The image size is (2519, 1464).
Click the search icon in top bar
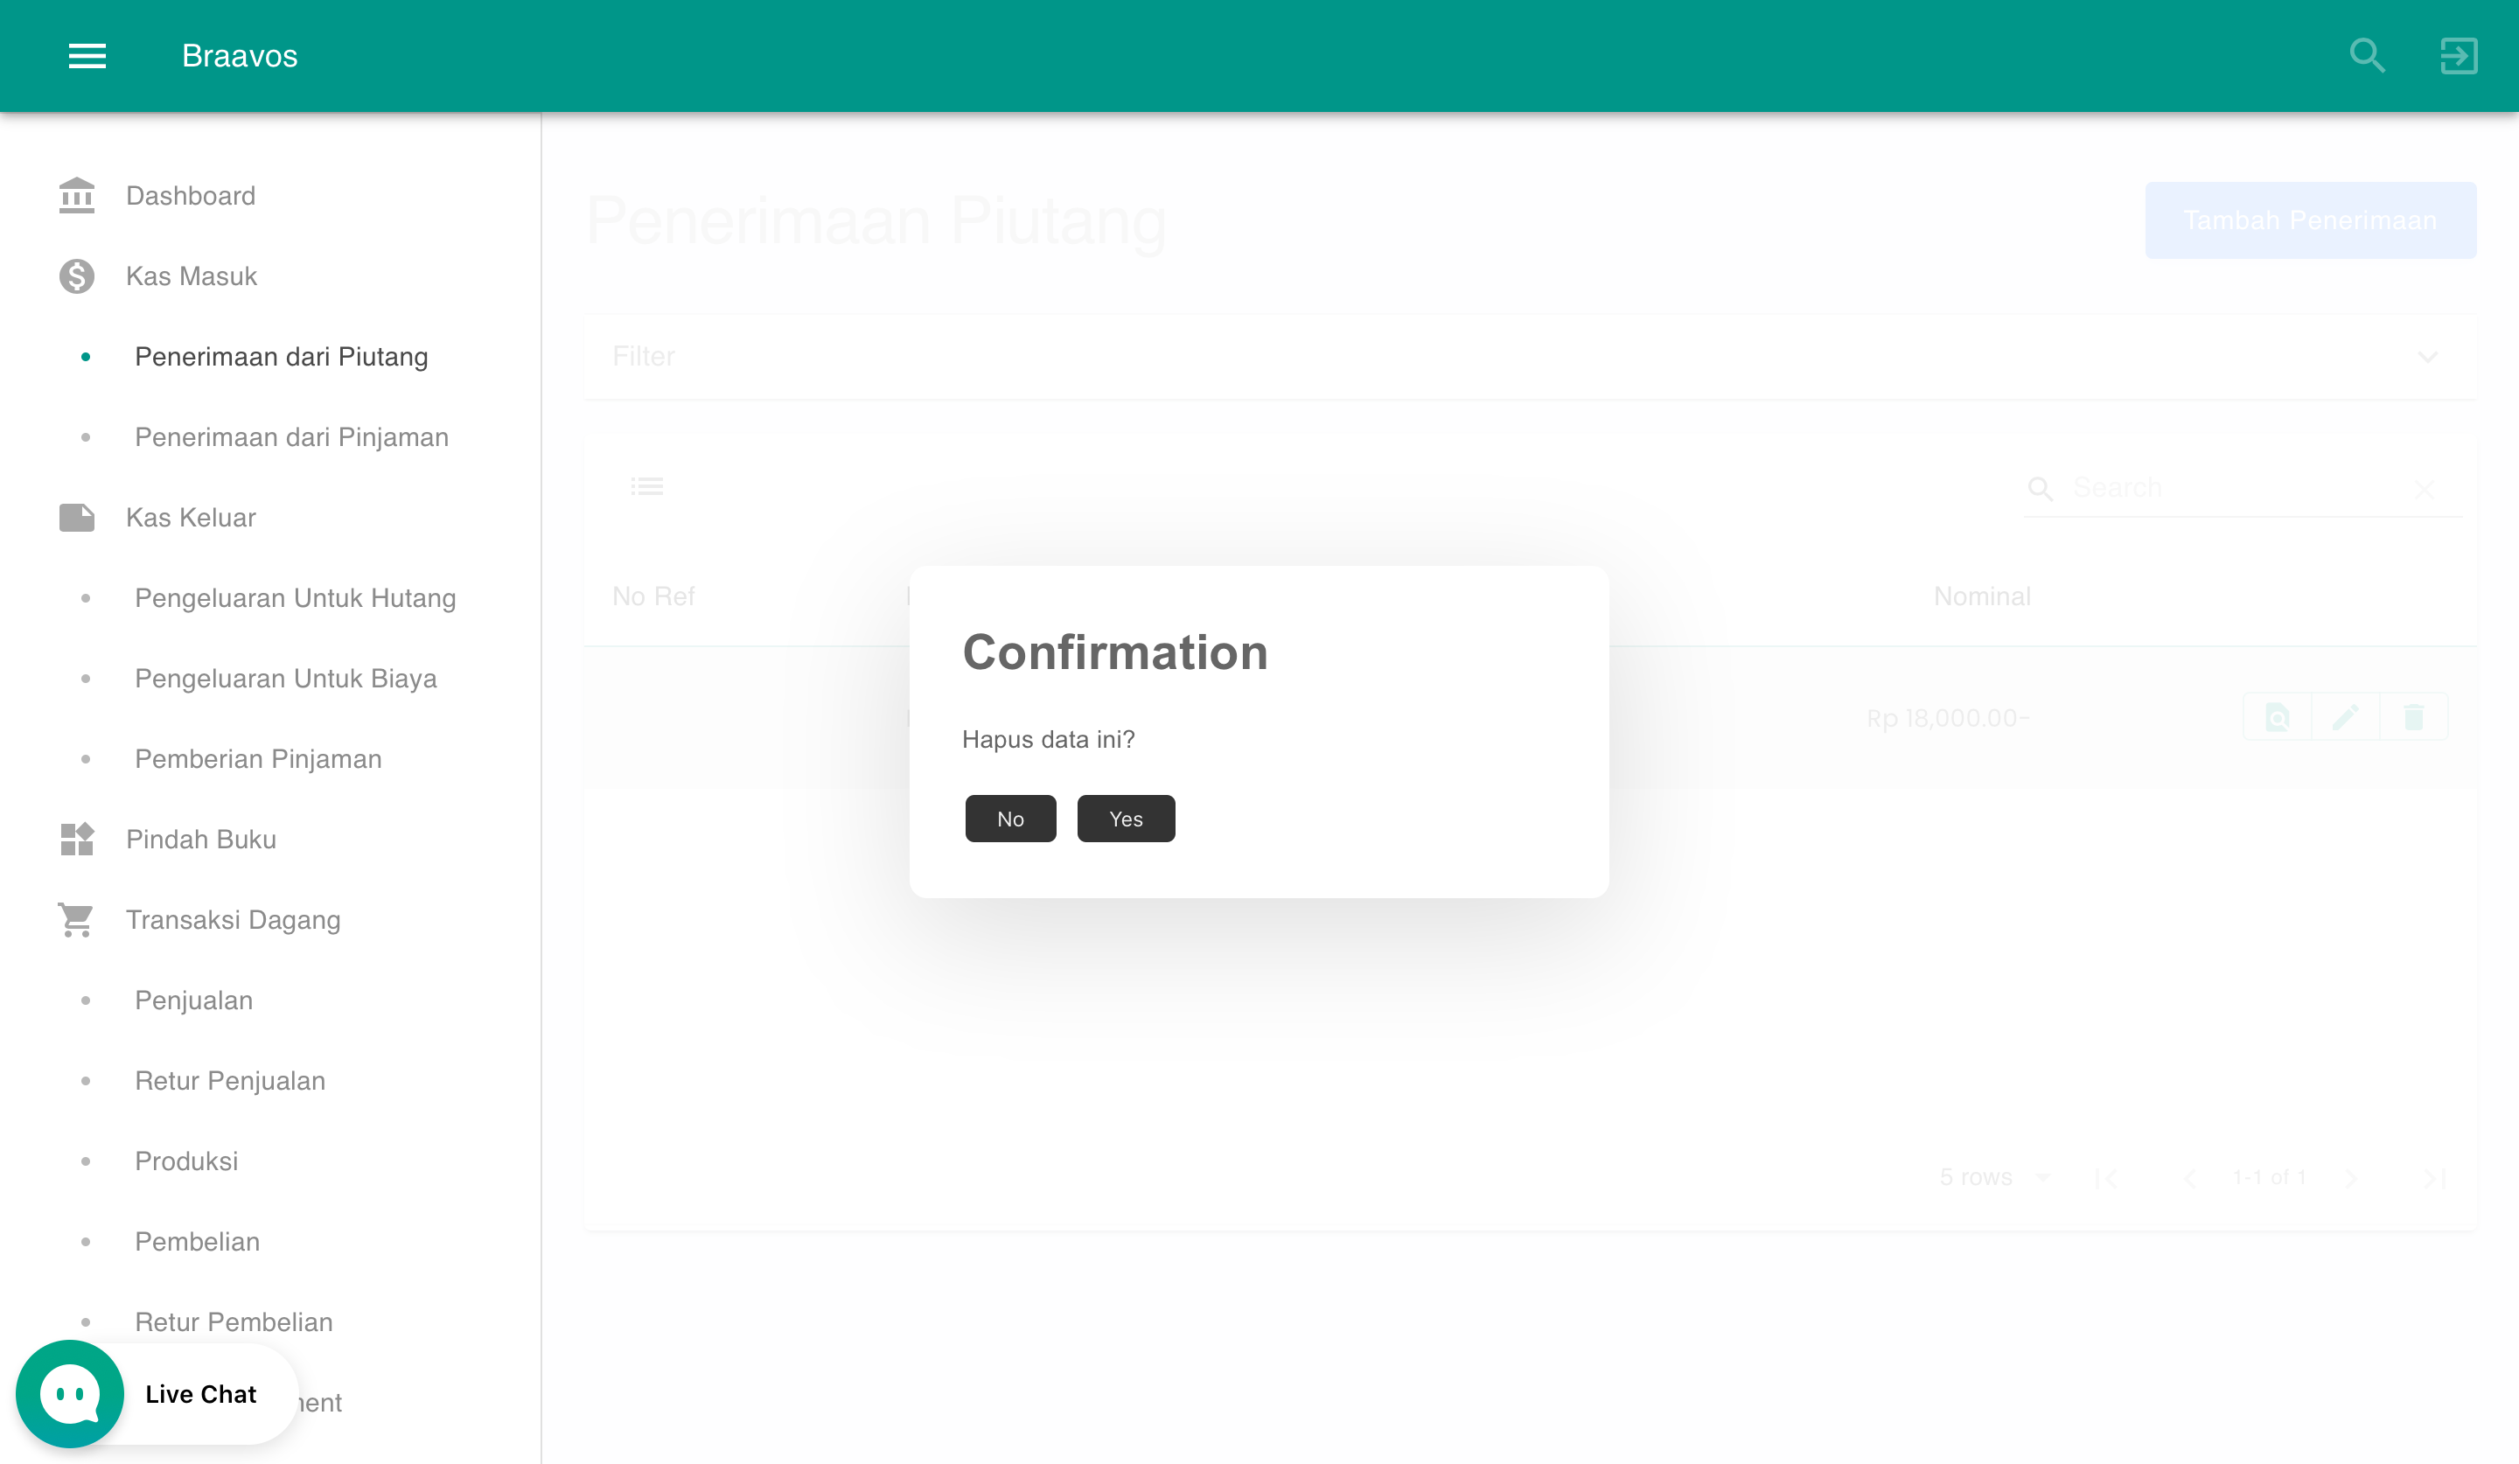[x=2367, y=56]
